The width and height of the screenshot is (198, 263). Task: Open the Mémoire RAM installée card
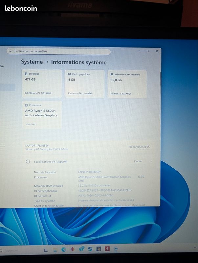(x=127, y=84)
